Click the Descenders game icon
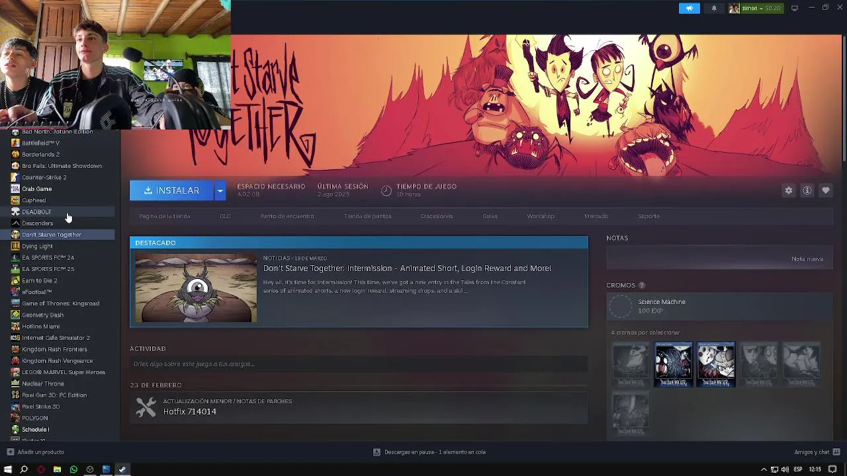The height and width of the screenshot is (476, 847). (15, 223)
